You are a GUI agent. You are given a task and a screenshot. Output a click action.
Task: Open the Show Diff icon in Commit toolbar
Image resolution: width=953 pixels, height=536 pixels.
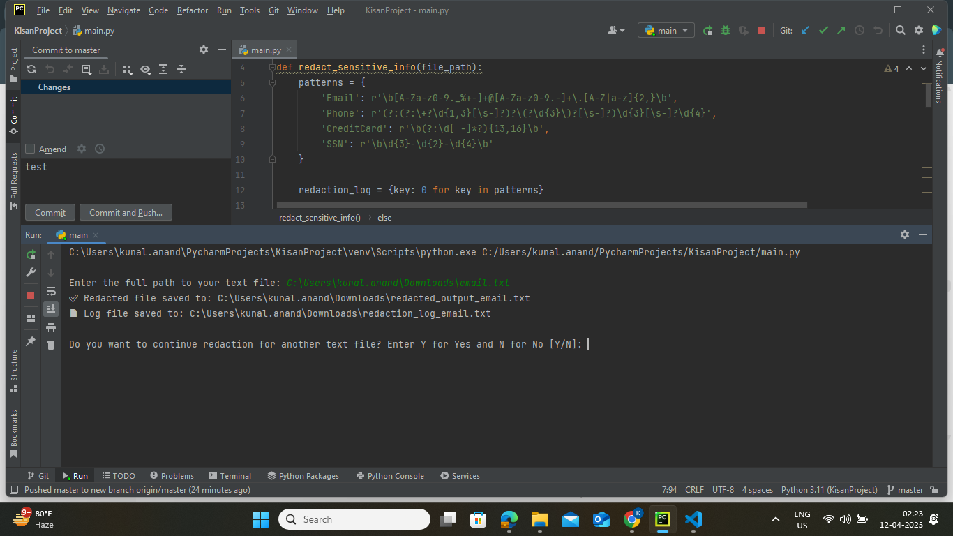tap(86, 69)
